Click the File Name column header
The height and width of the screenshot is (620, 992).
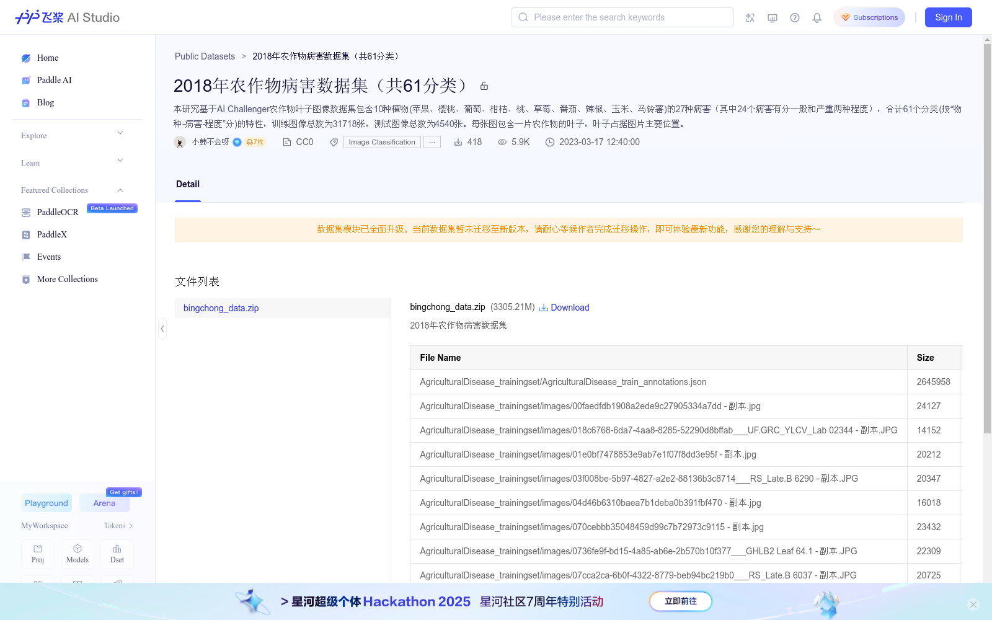tap(658, 358)
